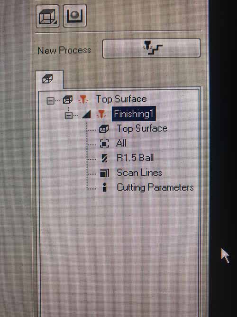Click the box icon of root Top Surface
237x317 pixels.
68,99
